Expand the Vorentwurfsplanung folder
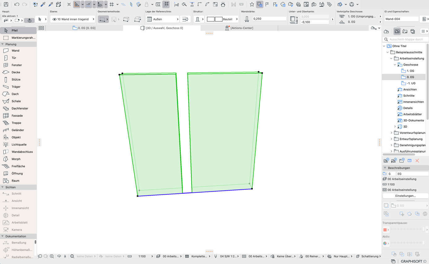 (x=391, y=133)
